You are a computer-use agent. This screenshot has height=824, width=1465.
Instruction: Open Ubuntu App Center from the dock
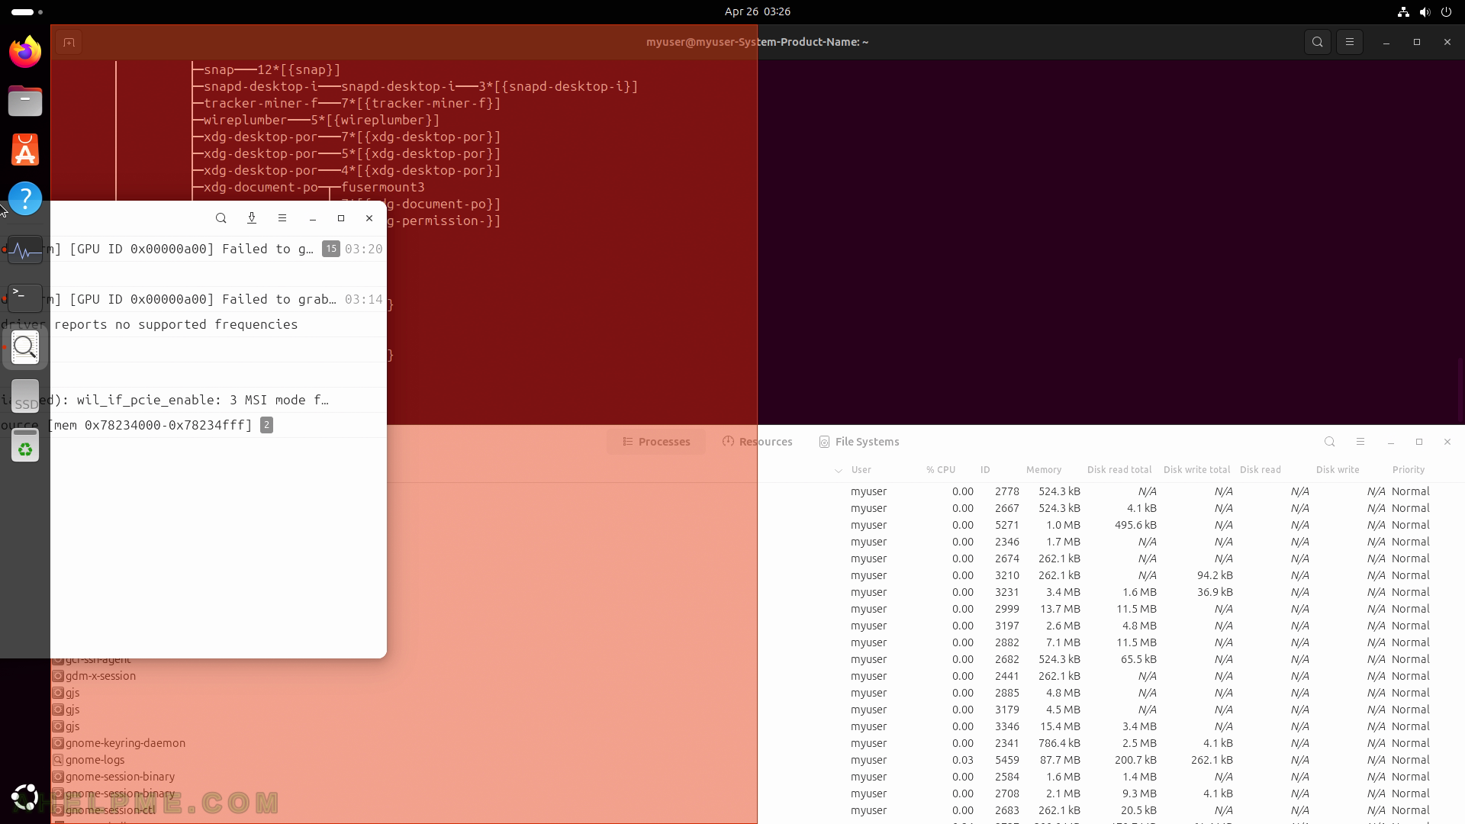(25, 150)
